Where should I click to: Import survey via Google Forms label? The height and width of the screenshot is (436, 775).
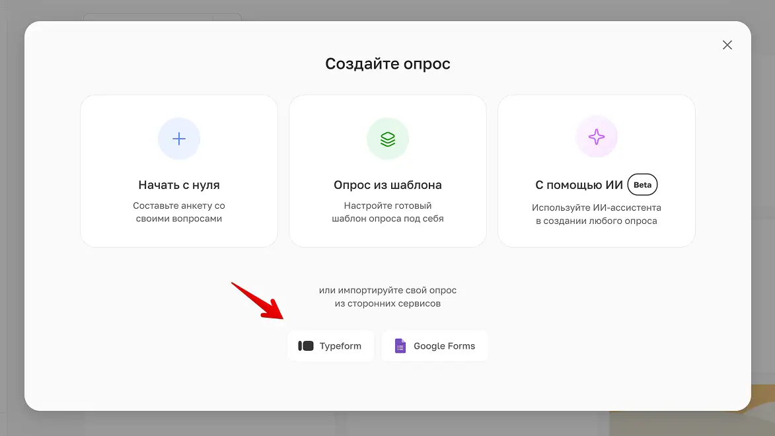pos(444,346)
